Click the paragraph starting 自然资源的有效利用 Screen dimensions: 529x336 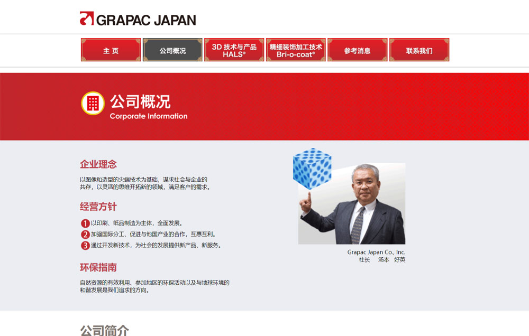point(154,286)
